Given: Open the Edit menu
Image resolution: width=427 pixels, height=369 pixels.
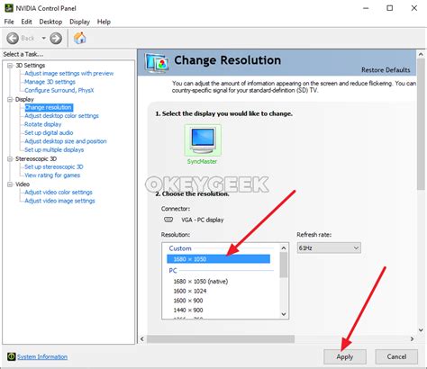Looking at the screenshot, I should click(x=26, y=22).
